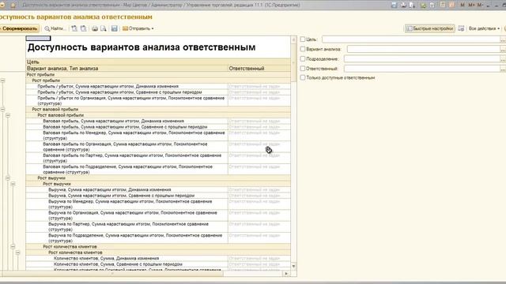The width and height of the screenshot is (506, 284).
Task: Open the Отправить dropdown
Action: (x=138, y=28)
